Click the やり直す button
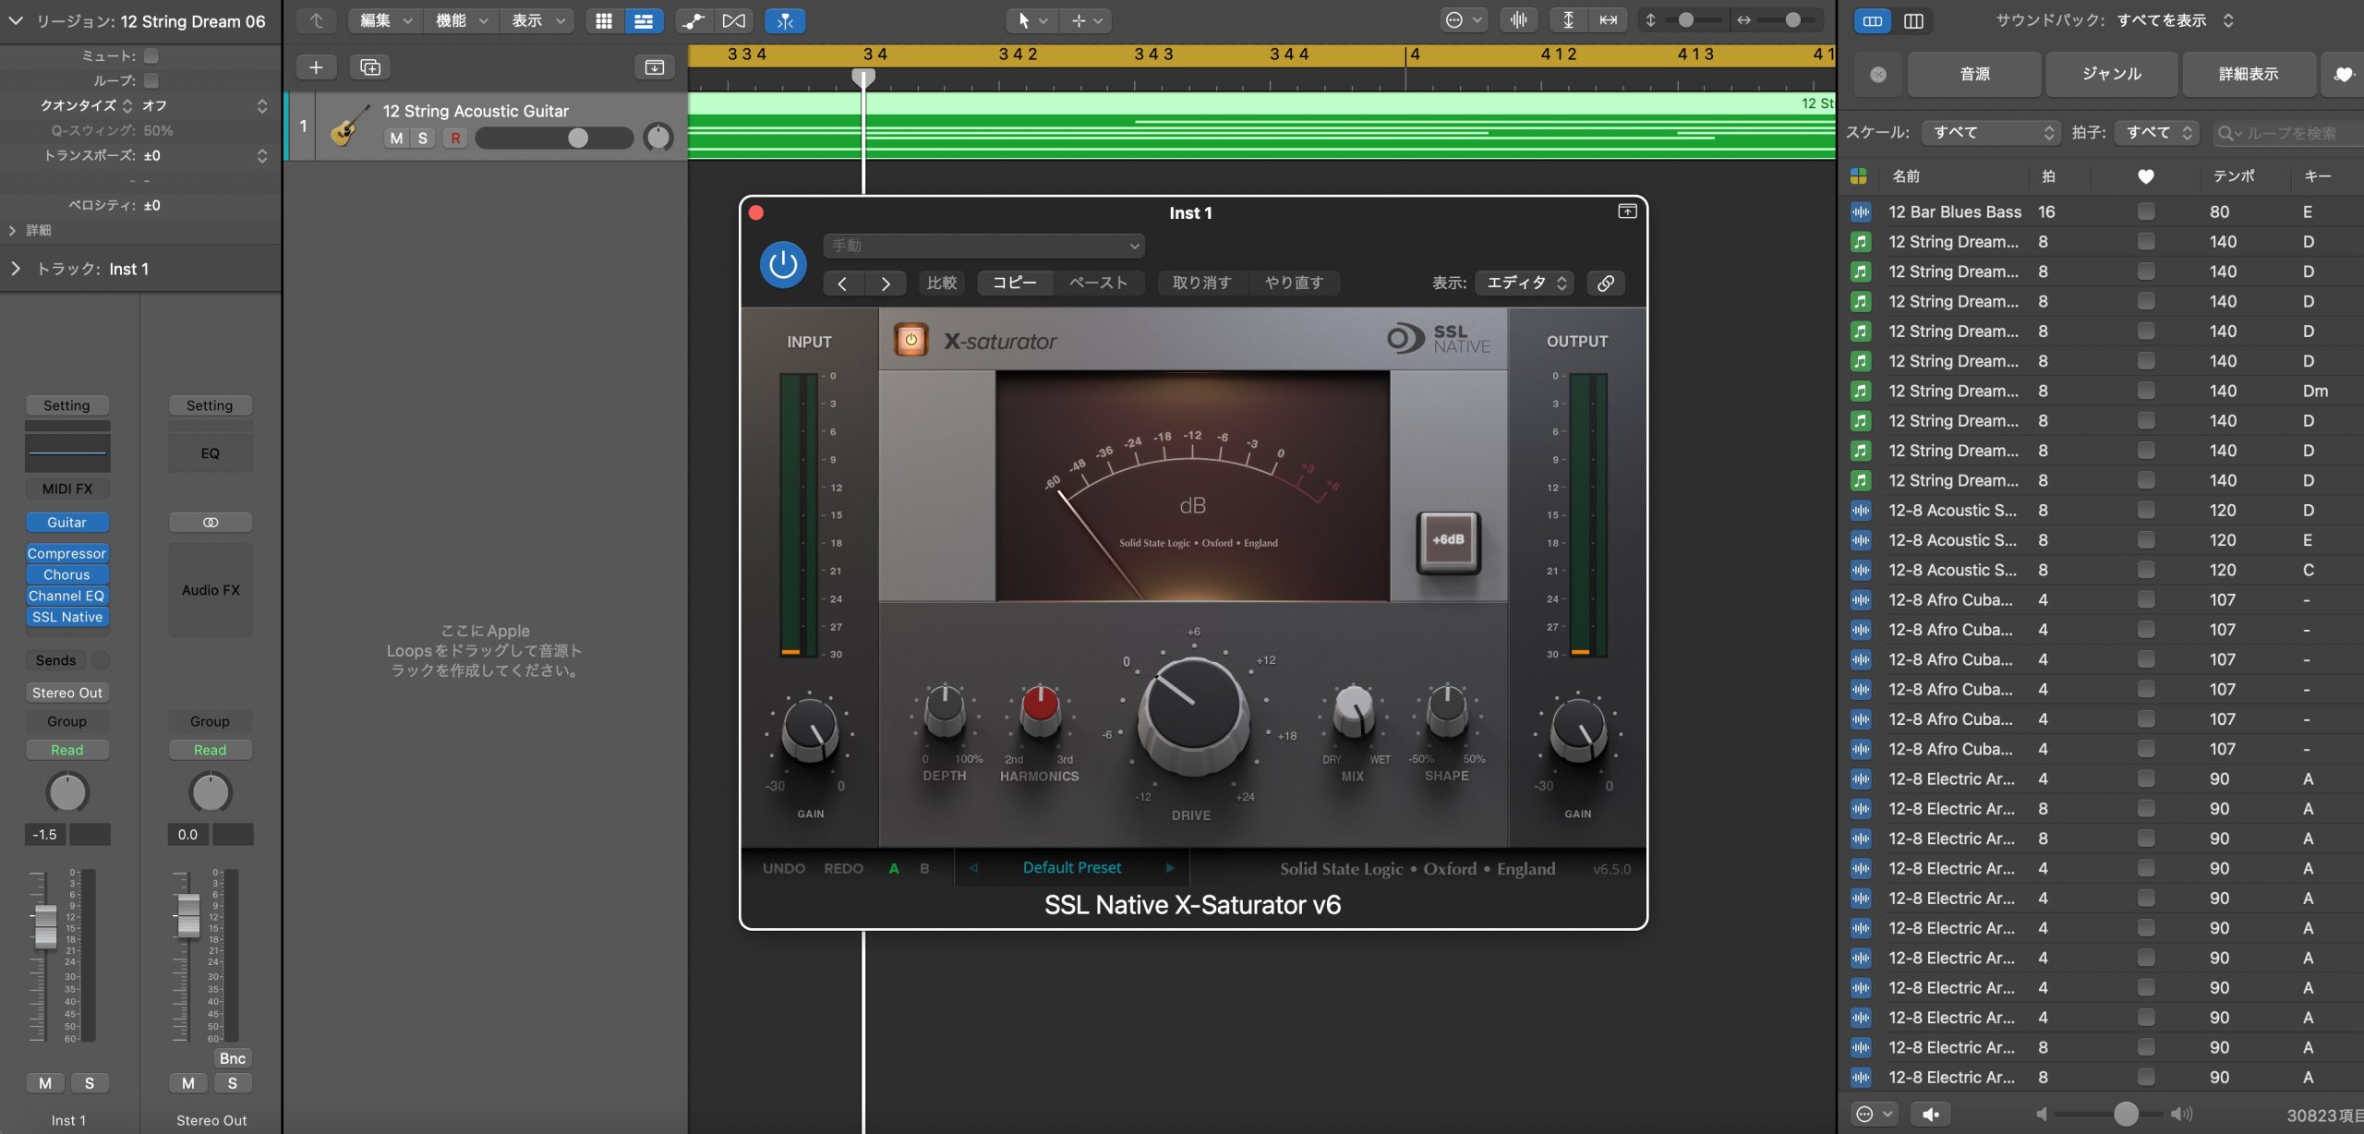This screenshot has height=1134, width=2364. click(x=1294, y=283)
